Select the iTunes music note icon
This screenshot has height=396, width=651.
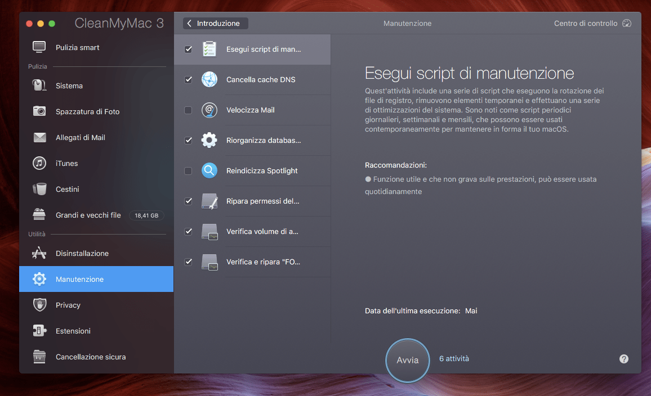tap(39, 163)
